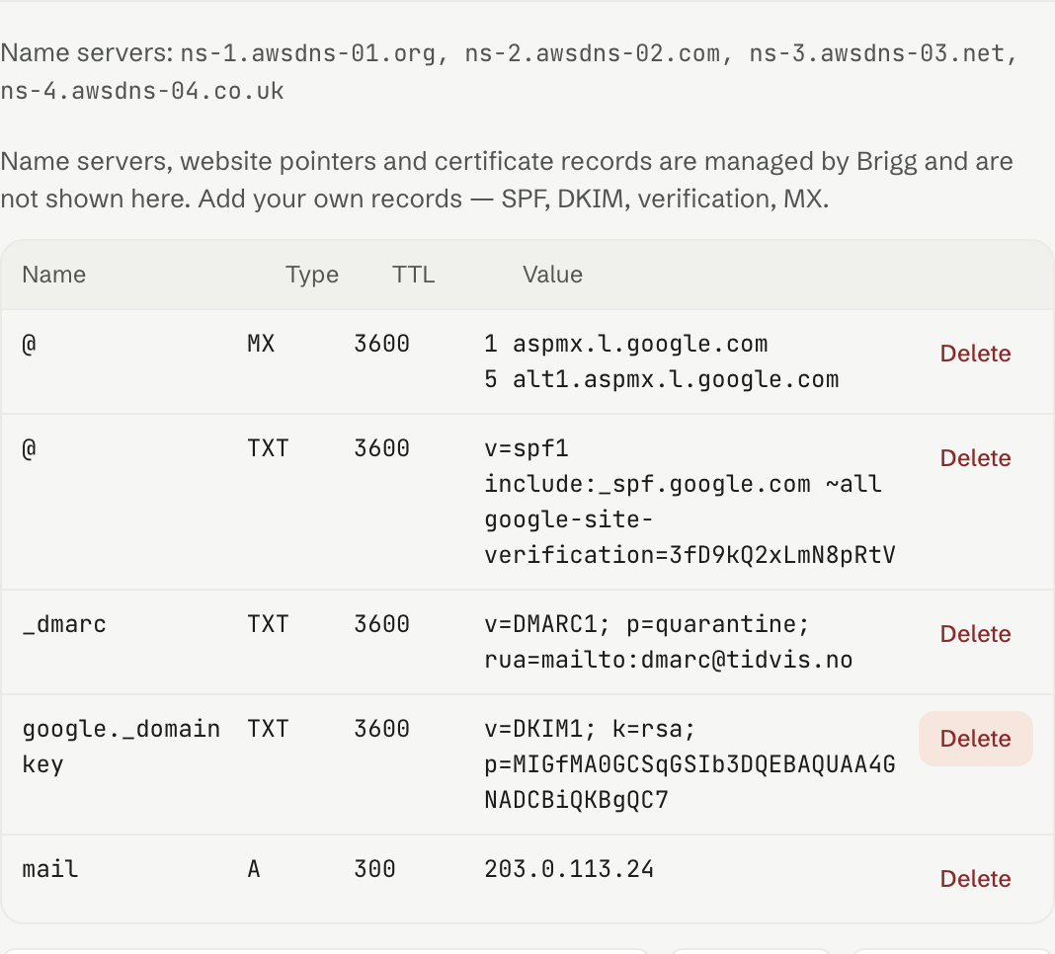Click the google-site-verification value

[690, 537]
